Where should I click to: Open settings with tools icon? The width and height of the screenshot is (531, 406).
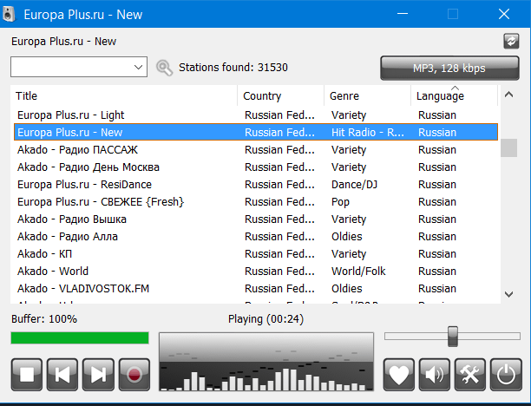tap(469, 375)
